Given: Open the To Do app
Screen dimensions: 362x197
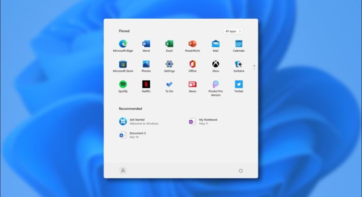Looking at the screenshot, I should 169,85.
